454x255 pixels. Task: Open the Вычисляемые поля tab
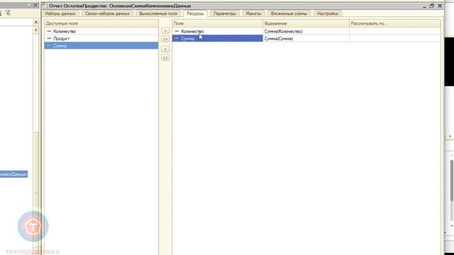[x=158, y=13]
